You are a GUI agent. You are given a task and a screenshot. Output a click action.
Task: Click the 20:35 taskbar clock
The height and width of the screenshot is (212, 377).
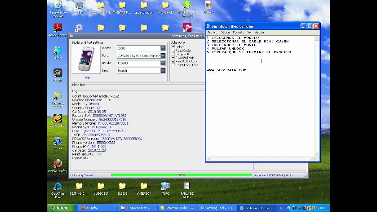pyautogui.click(x=322, y=208)
